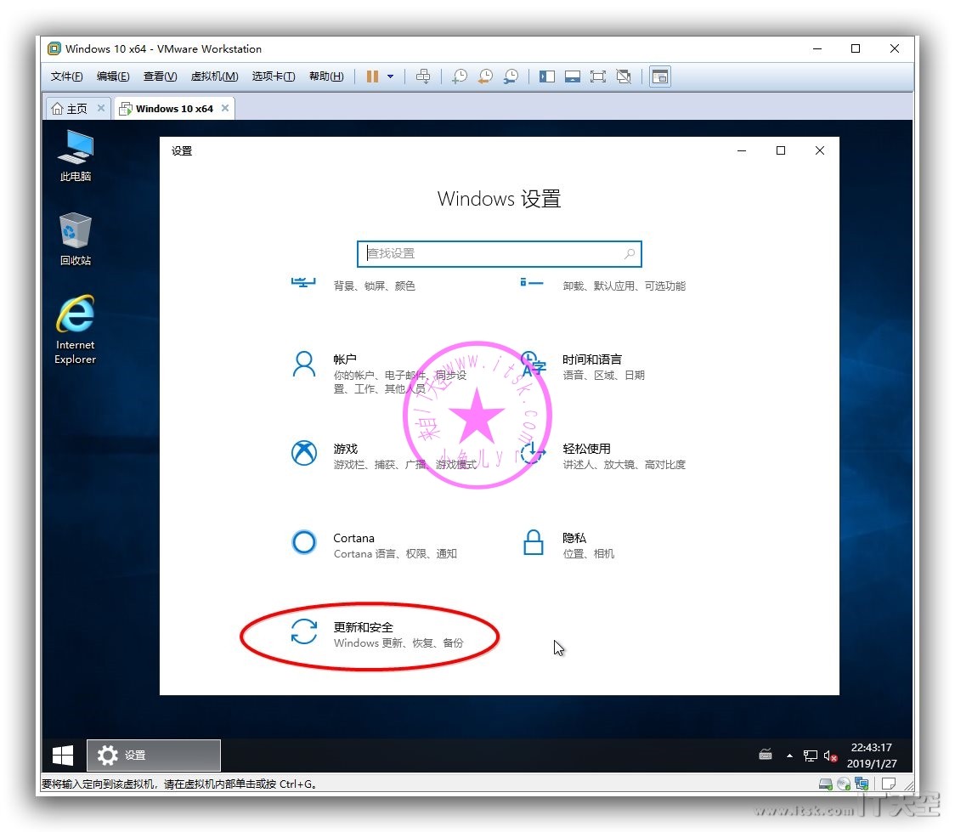Enter full screen mode from VMware toolbar
The image size is (955, 832).
(598, 76)
